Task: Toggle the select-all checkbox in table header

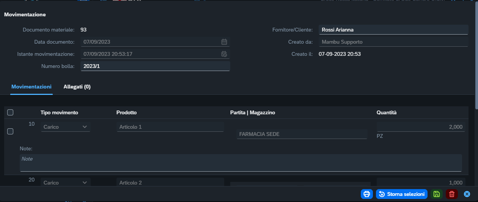Action: coord(10,112)
